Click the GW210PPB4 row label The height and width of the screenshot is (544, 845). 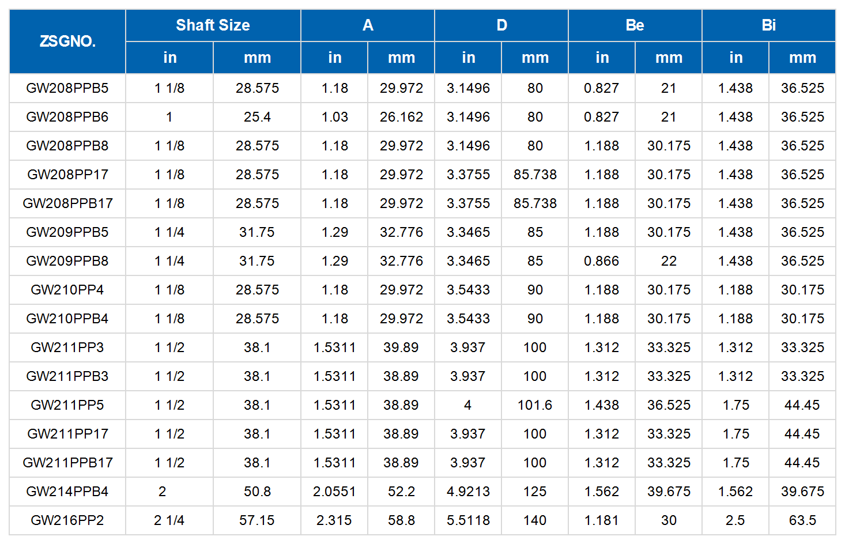(x=67, y=319)
